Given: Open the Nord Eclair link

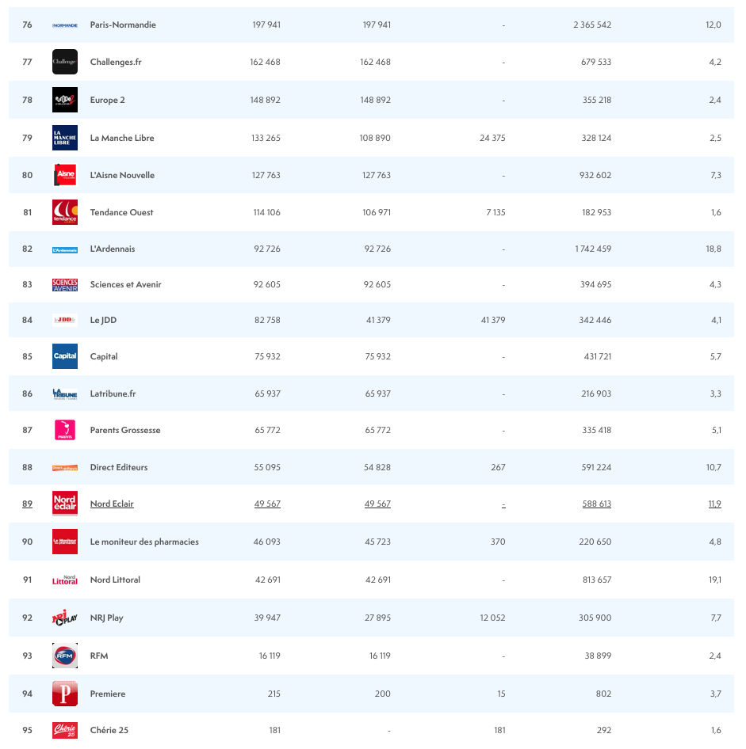Looking at the screenshot, I should point(112,504).
